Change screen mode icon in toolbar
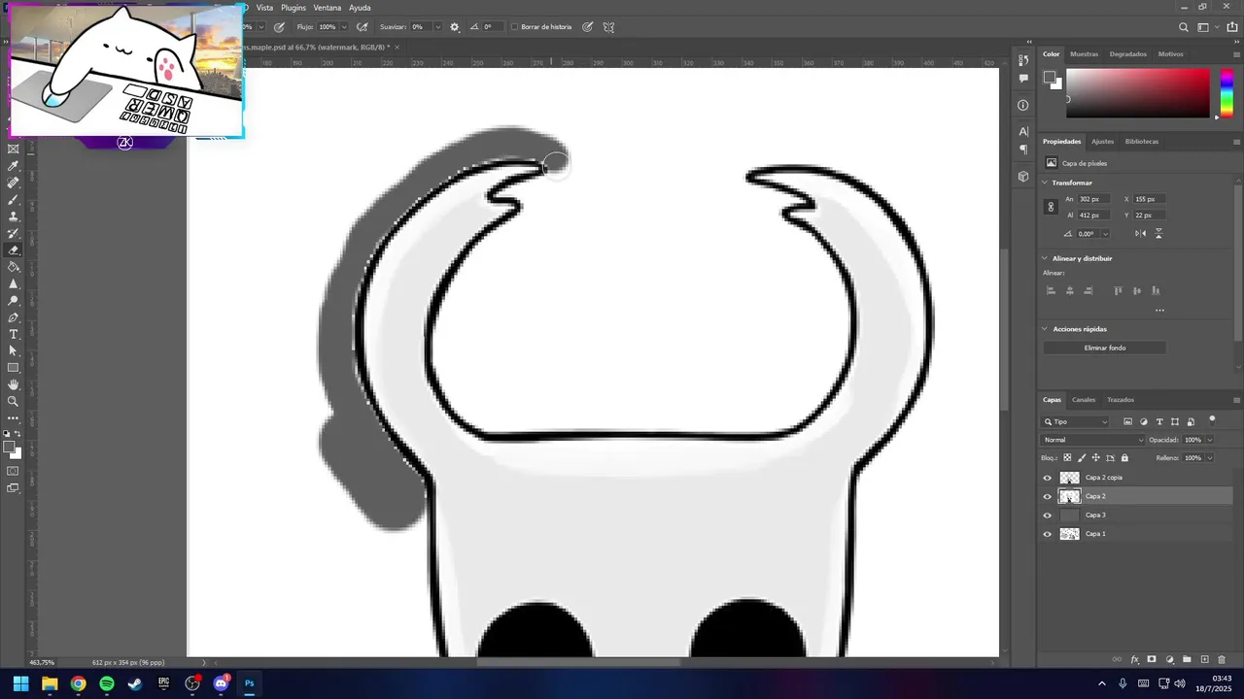This screenshot has height=699, width=1244. (x=13, y=488)
